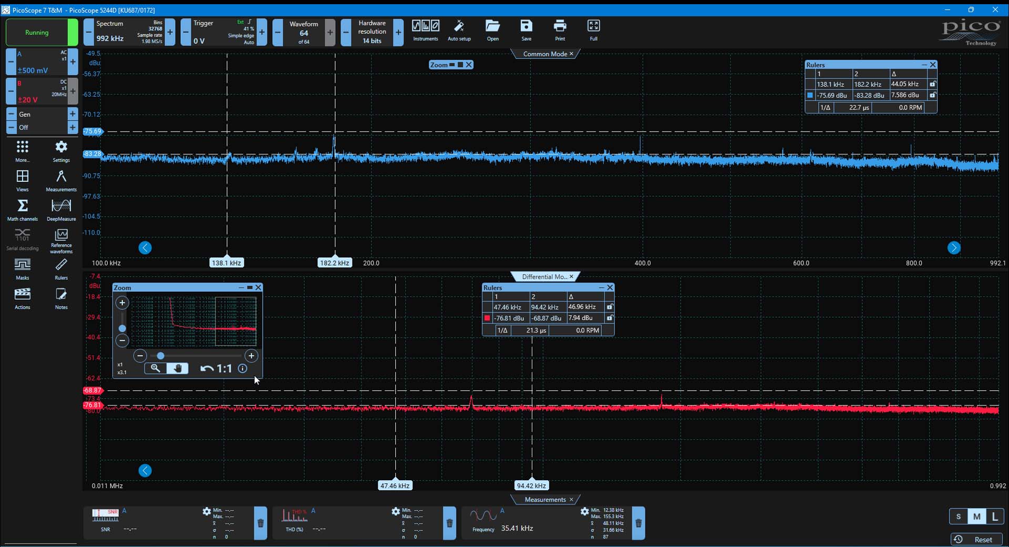Open the Waveform 64 buffer navigator
Viewport: 1009px width, 547px height.
point(304,33)
